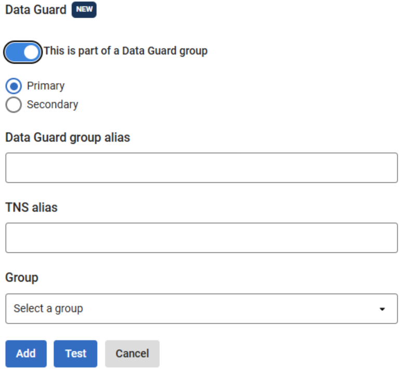Click the NEW badge beside Data Guard
The width and height of the screenshot is (408, 369).
[84, 10]
